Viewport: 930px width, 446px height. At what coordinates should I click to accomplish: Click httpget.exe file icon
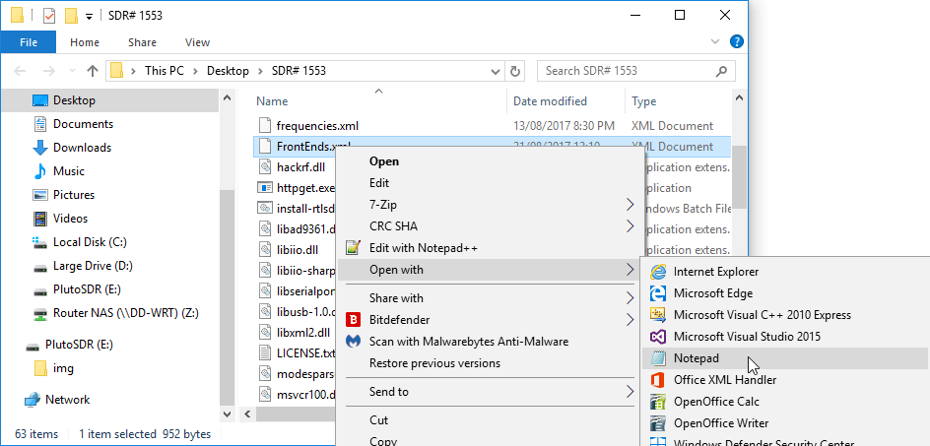(x=265, y=188)
